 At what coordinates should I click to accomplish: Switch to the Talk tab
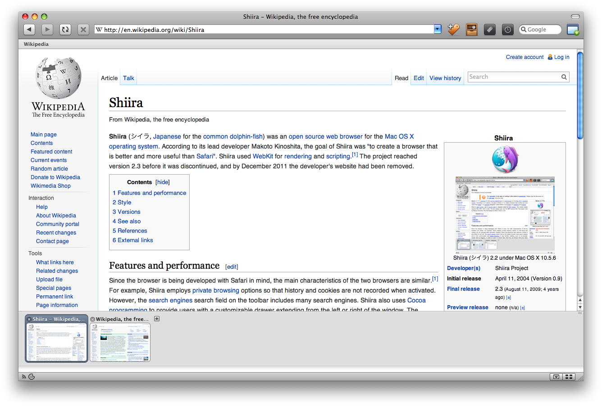(128, 78)
